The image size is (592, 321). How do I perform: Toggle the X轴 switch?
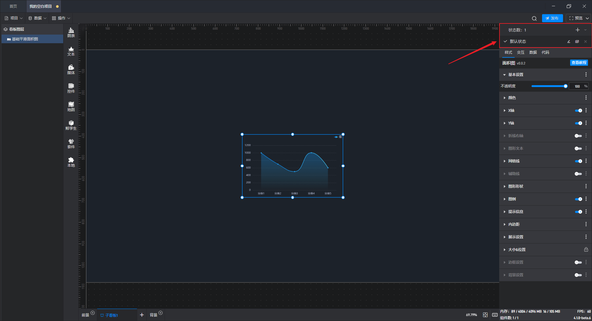pos(578,110)
